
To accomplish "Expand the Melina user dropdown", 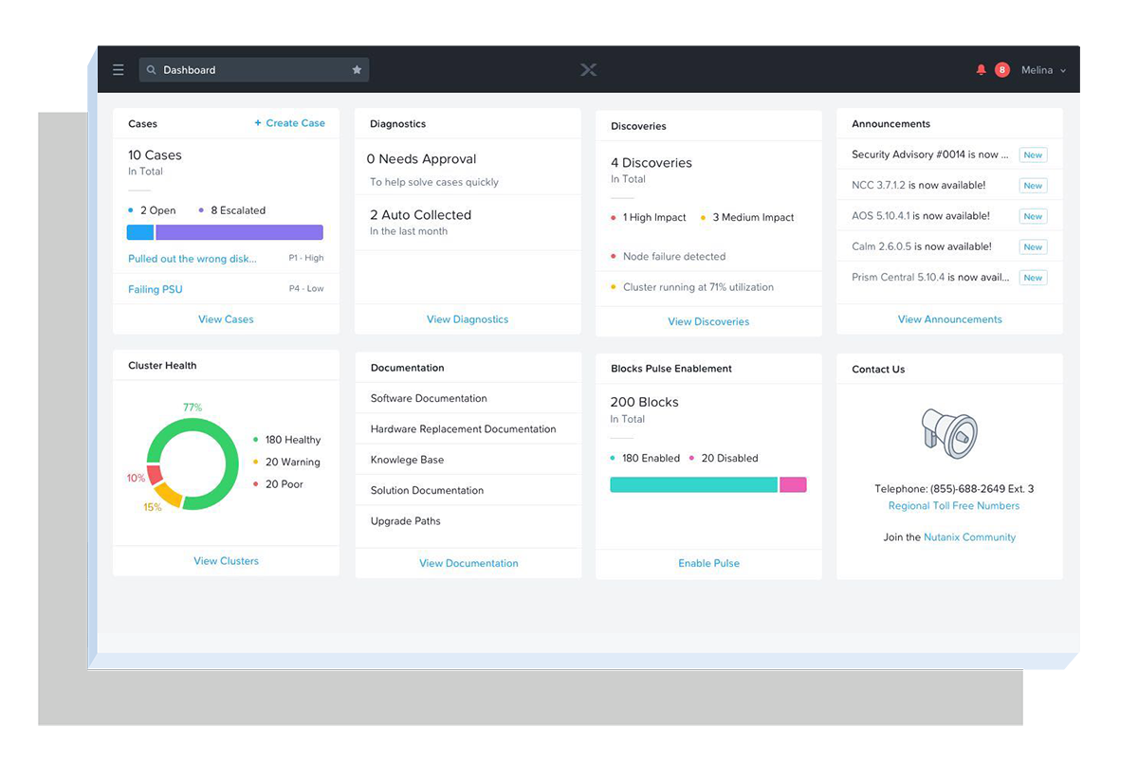I will 1043,70.
